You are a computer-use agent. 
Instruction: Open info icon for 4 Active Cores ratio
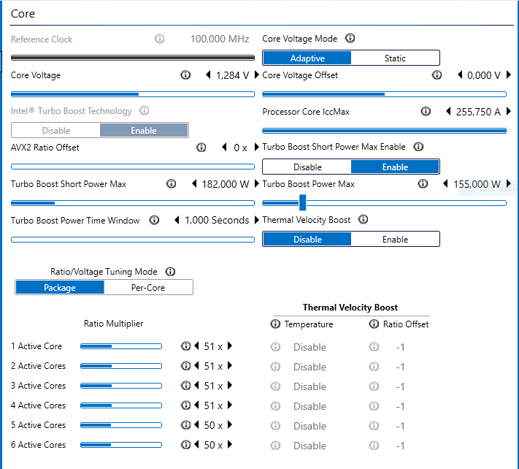185,405
